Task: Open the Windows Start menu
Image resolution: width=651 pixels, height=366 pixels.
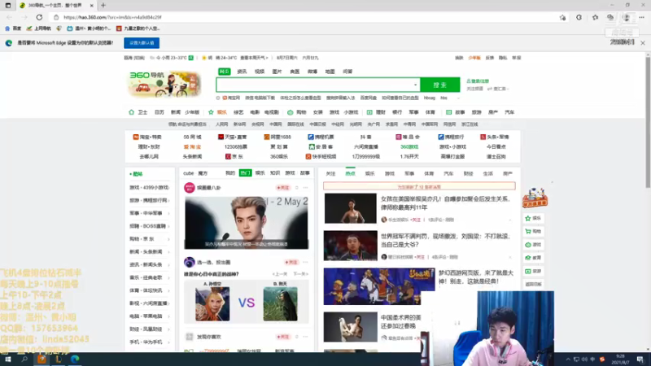Action: [7, 359]
